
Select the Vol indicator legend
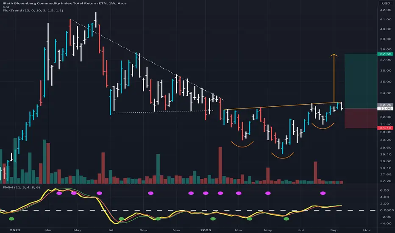(6, 7)
